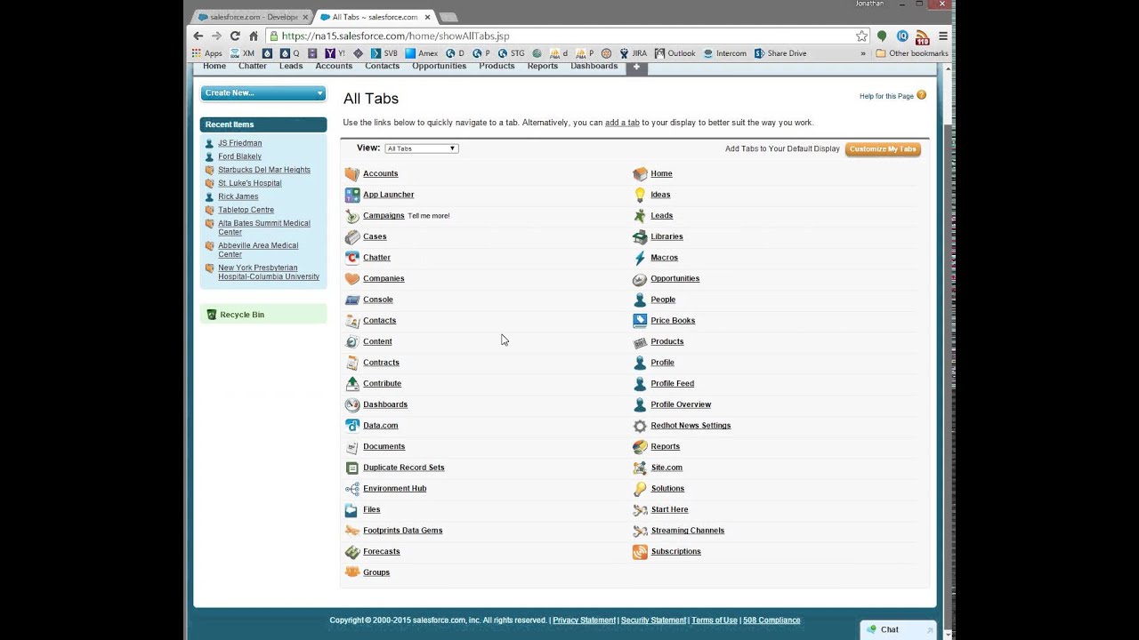Click the Companies heart icon
This screenshot has height=640, width=1139.
[352, 279]
